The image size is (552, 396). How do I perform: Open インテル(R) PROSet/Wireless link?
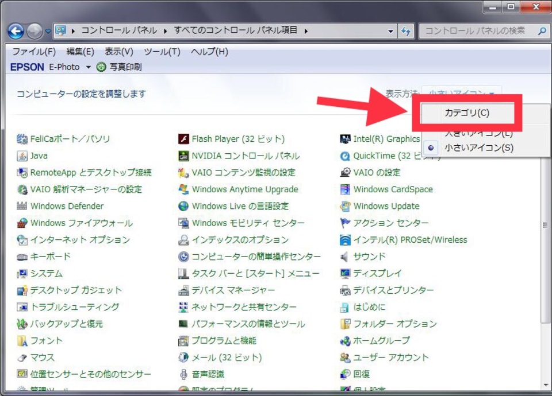(410, 240)
